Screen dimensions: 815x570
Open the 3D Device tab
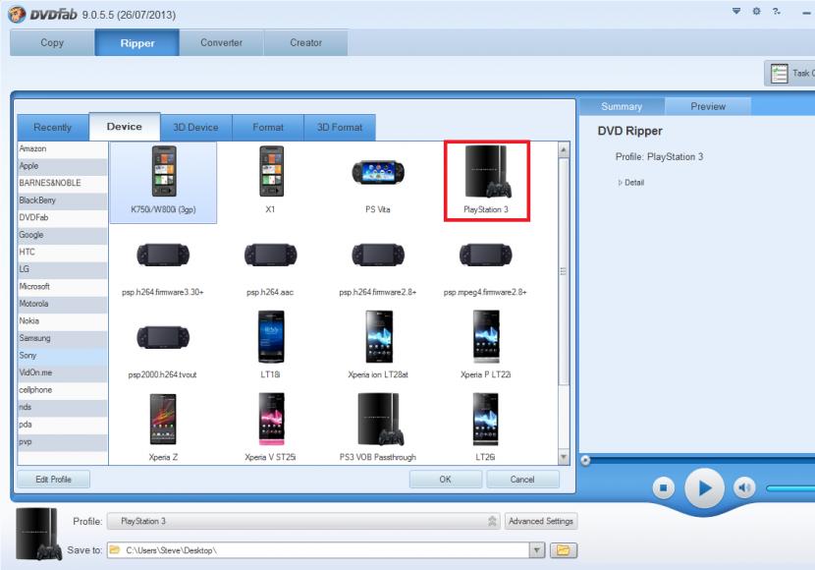click(x=195, y=128)
